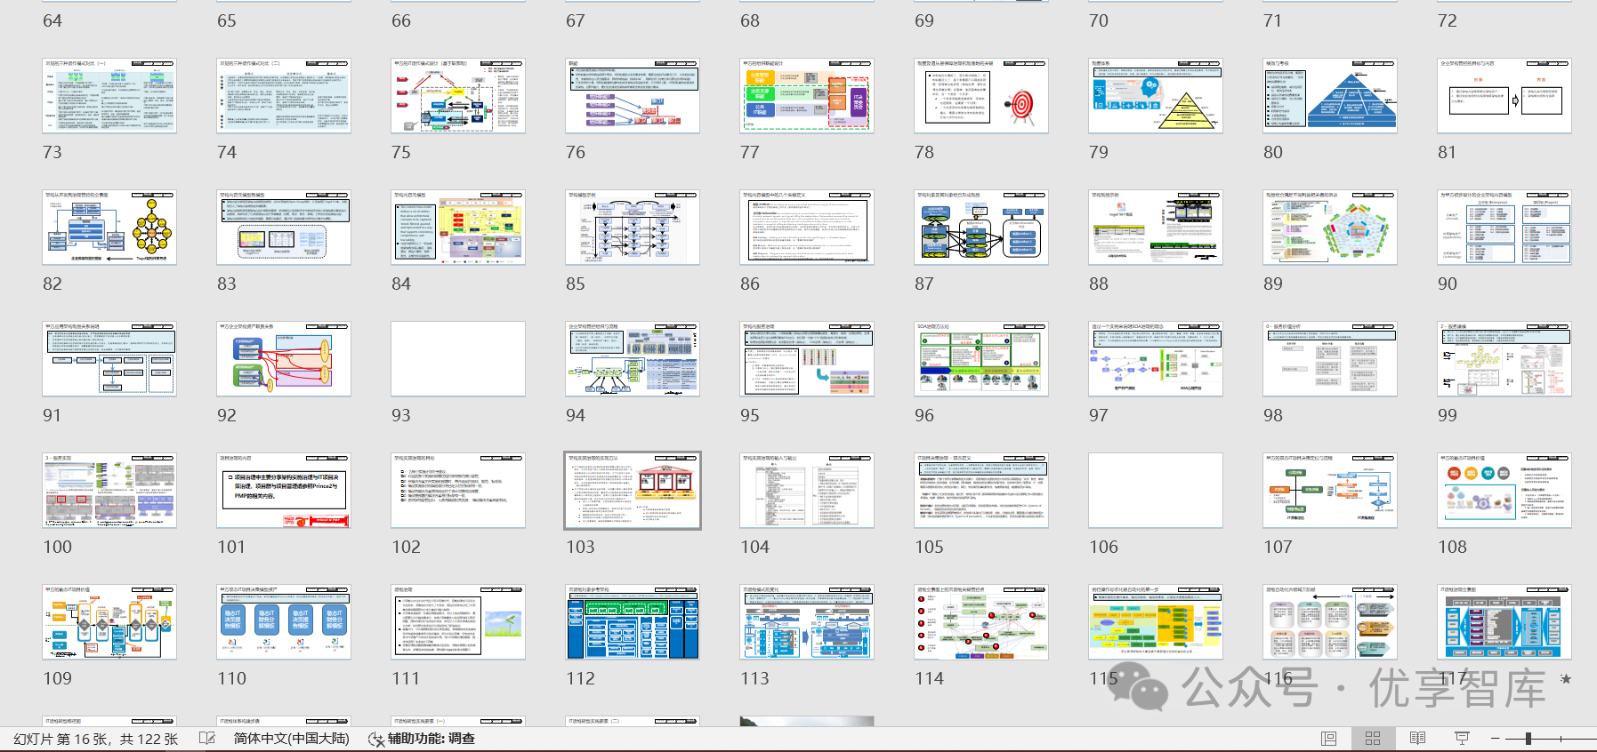Screen dimensions: 1597x752
Task: Switch to Reading view icon
Action: pyautogui.click(x=1417, y=739)
